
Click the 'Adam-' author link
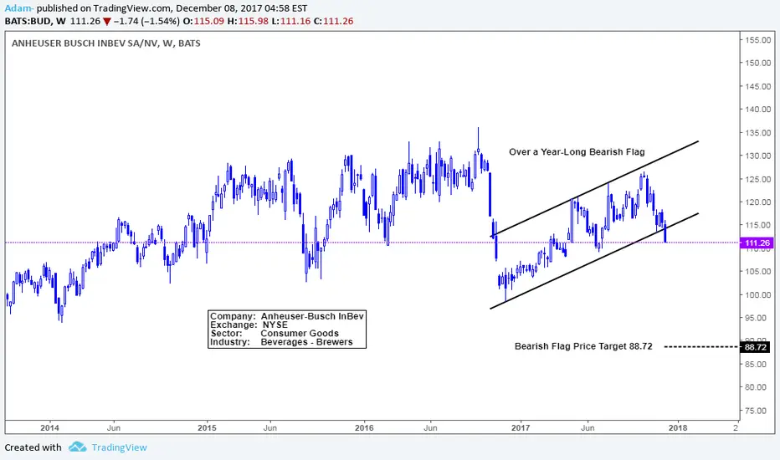tap(19, 8)
